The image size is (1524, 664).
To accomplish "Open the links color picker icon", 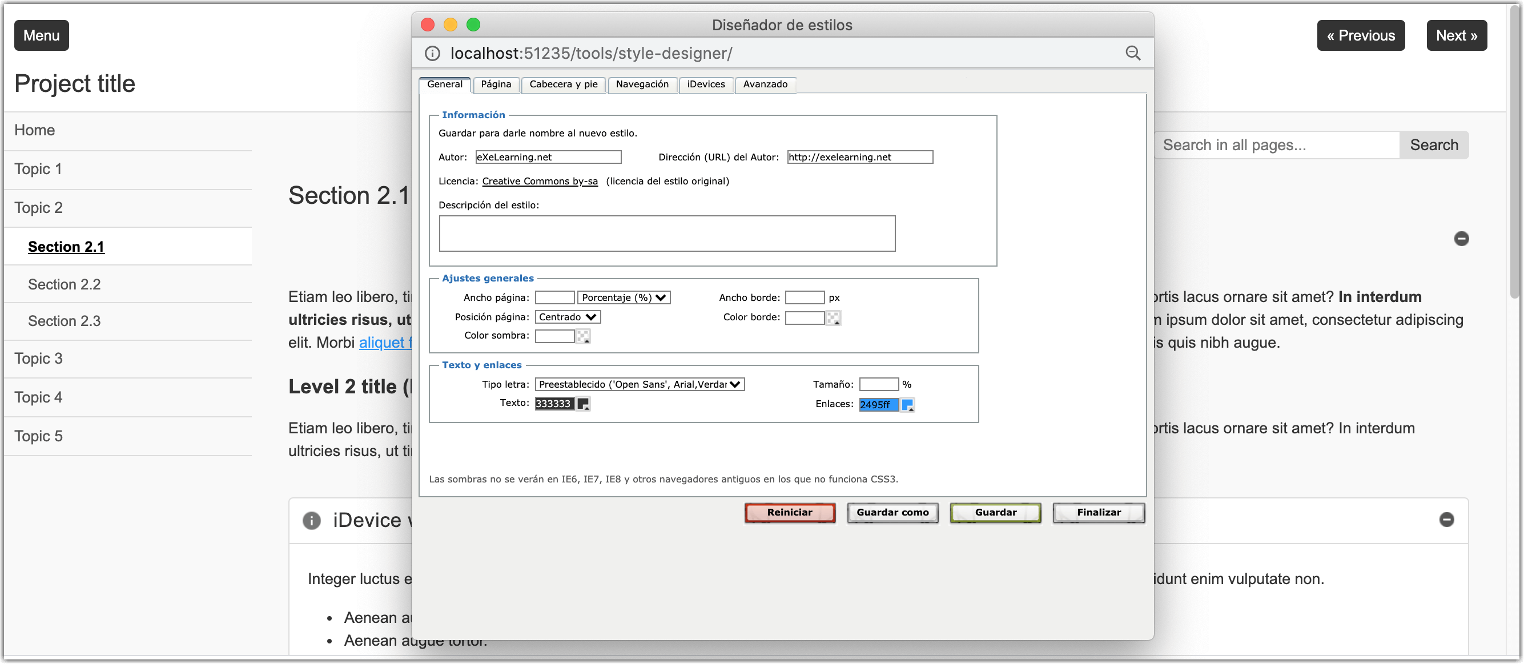I will [907, 405].
